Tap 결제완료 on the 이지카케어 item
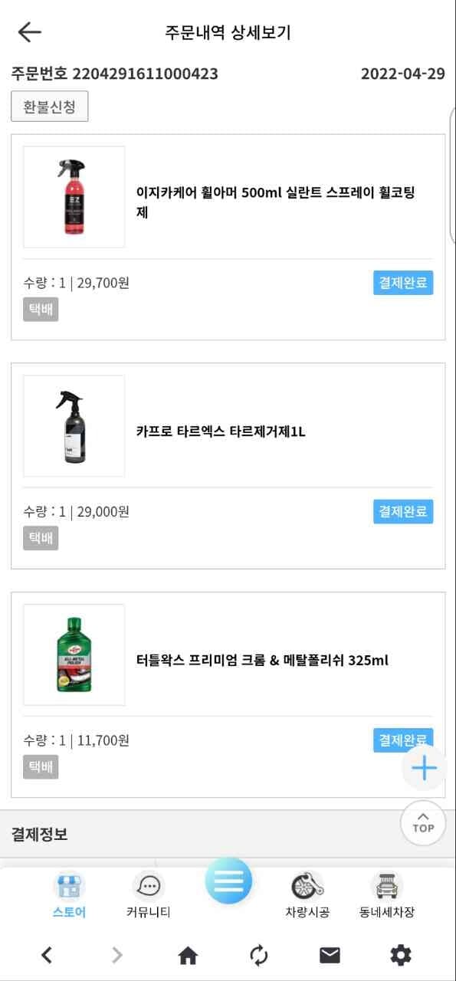Image resolution: width=456 pixels, height=981 pixels. click(403, 283)
